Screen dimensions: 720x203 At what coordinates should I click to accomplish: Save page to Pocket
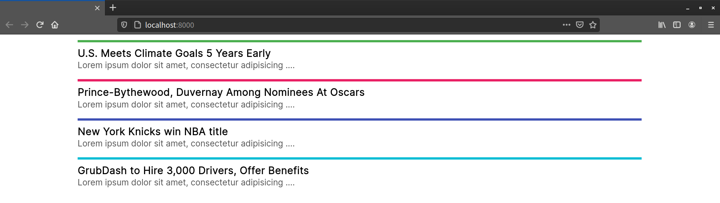pos(580,25)
